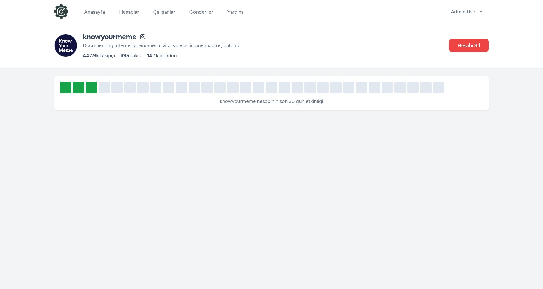The width and height of the screenshot is (543, 289).
Task: Click the Know Your Meme avatar
Action: [66, 45]
